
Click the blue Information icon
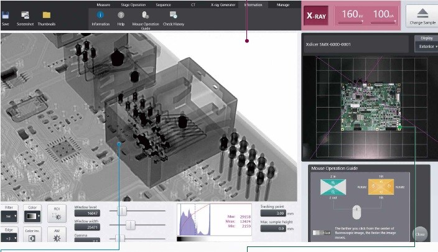(100, 15)
